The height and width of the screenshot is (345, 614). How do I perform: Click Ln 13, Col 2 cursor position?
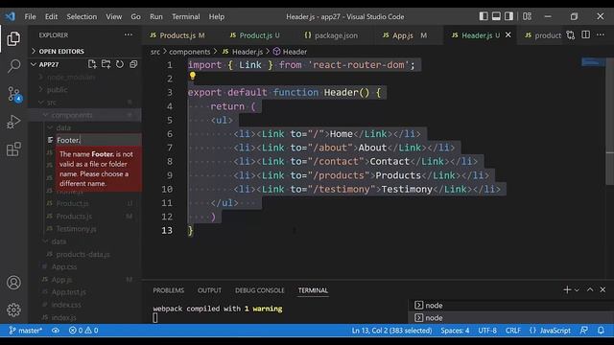click(391, 331)
